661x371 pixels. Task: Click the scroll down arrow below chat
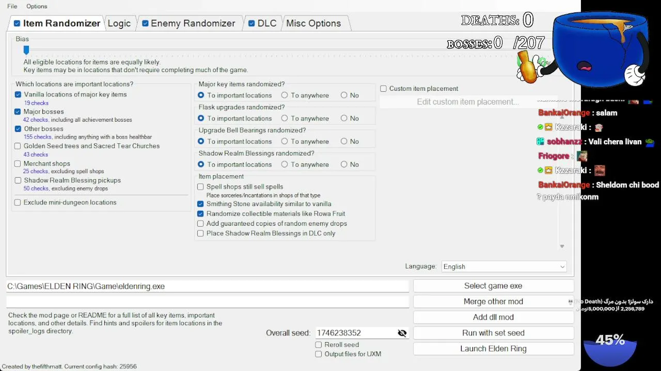click(x=562, y=246)
